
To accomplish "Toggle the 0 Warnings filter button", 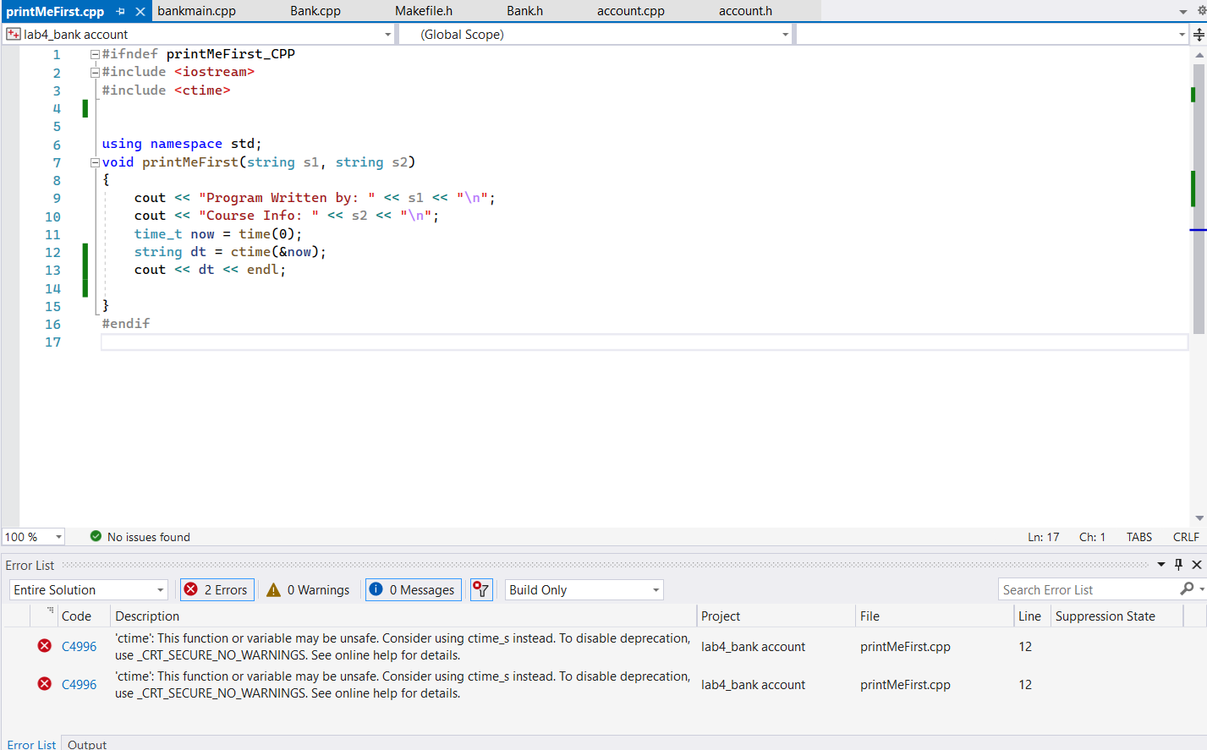I will click(309, 589).
